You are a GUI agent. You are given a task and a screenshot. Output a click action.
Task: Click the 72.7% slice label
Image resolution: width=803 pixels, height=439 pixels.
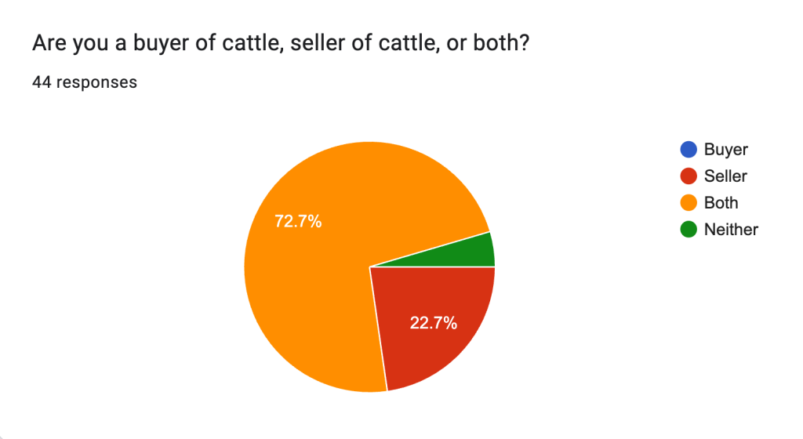pyautogui.click(x=298, y=221)
